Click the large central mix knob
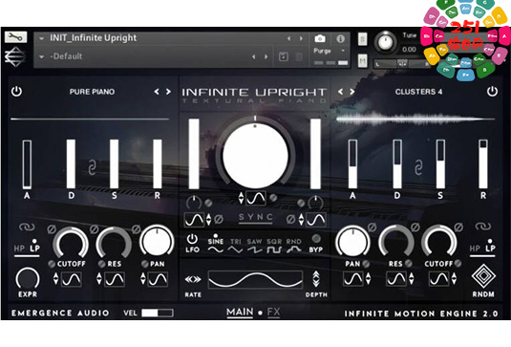511x347 pixels. coord(255,155)
